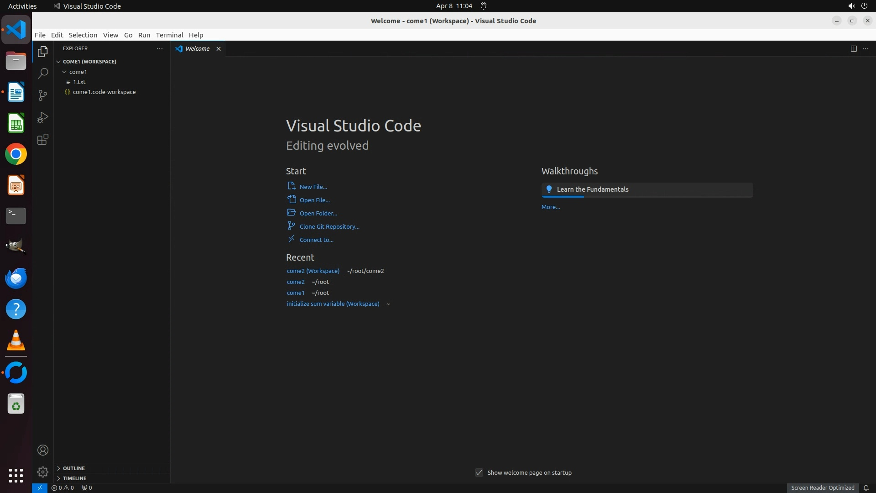
Task: Expand the OUTLINE panel
Action: point(73,468)
